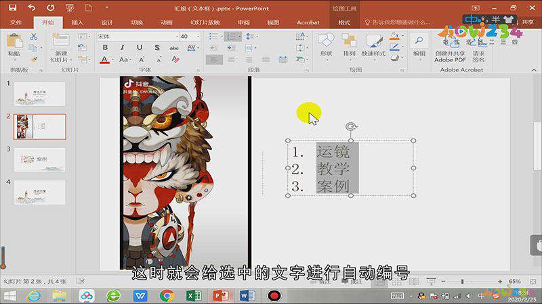
Task: Click the Cut scissors icon
Action: [x=33, y=36]
